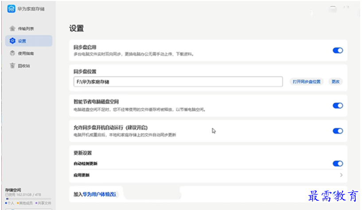
Task: Click the 存储空间 label in sidebar
Action: click(13, 190)
